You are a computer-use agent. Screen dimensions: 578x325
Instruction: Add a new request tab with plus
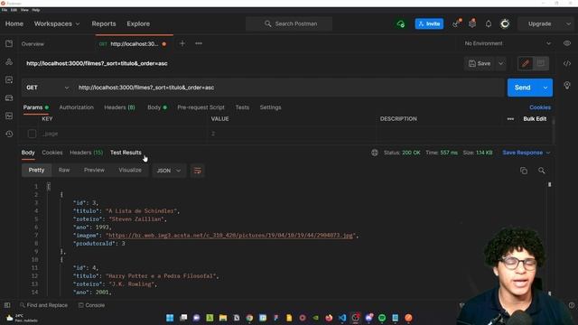click(x=182, y=43)
